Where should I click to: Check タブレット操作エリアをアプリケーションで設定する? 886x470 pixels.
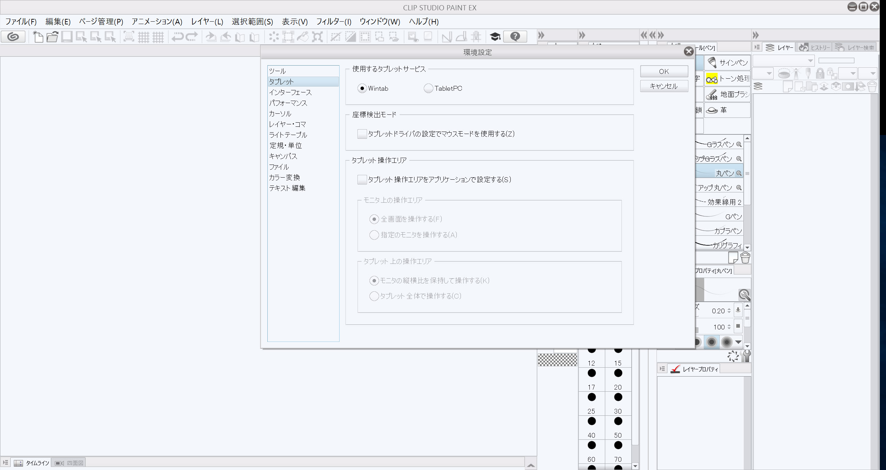coord(362,179)
